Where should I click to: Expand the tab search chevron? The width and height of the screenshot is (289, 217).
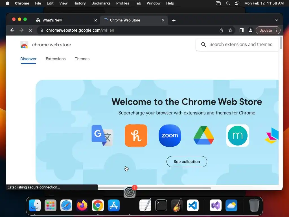coord(277,20)
